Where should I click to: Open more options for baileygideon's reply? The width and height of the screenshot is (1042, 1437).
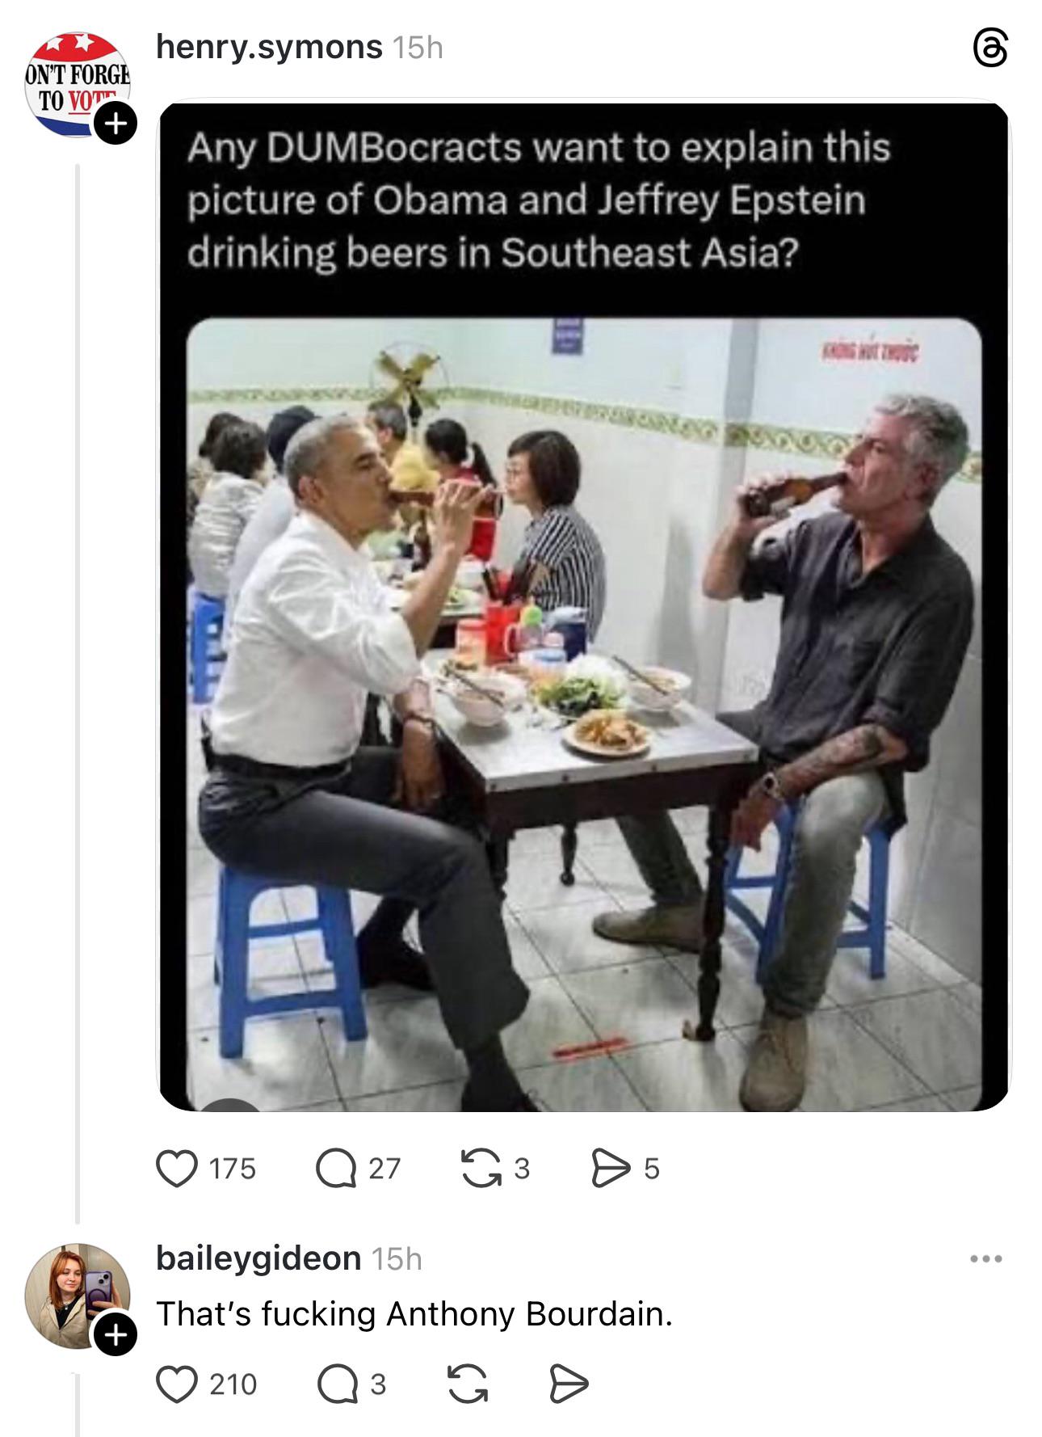986,1259
